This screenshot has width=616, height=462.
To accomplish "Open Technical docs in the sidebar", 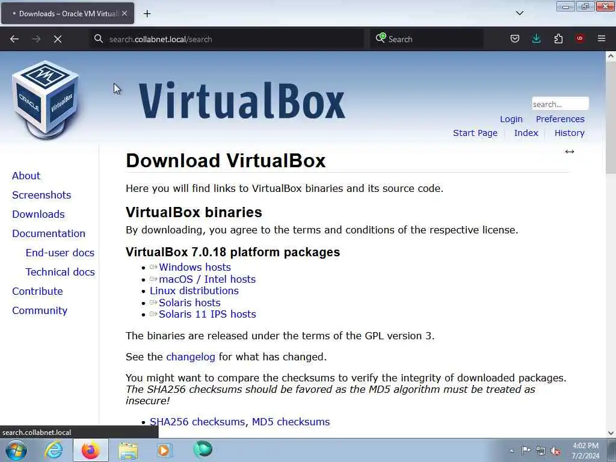I will [x=60, y=272].
